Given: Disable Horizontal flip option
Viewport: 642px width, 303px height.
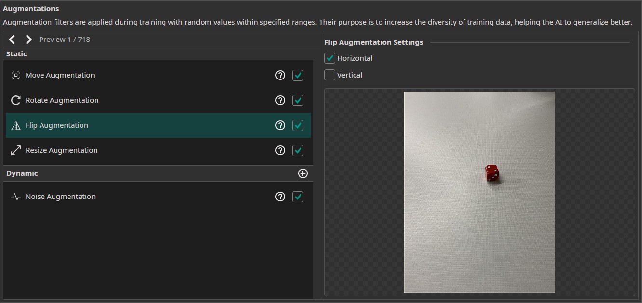Looking at the screenshot, I should click(330, 58).
